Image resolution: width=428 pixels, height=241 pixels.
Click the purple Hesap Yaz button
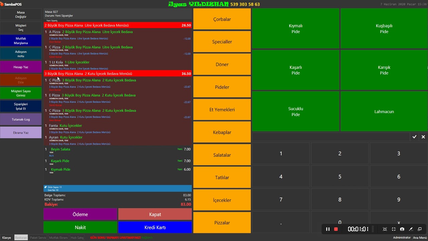(21, 67)
